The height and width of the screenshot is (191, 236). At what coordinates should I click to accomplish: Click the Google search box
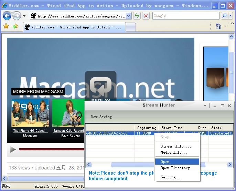pyautogui.click(x=186, y=16)
